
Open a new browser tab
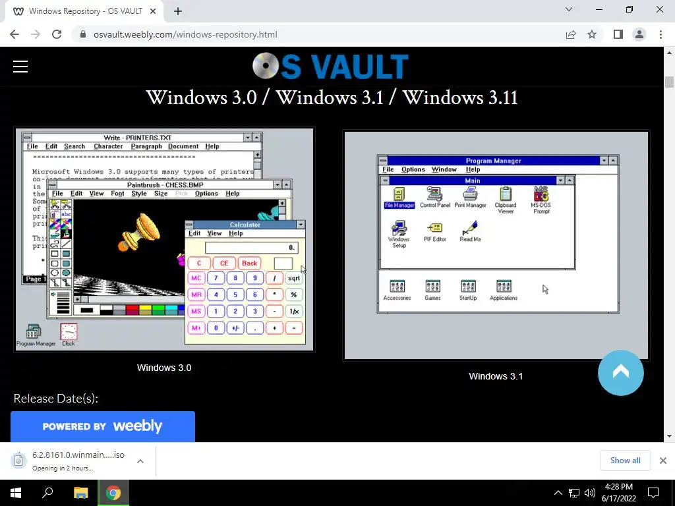pos(178,11)
